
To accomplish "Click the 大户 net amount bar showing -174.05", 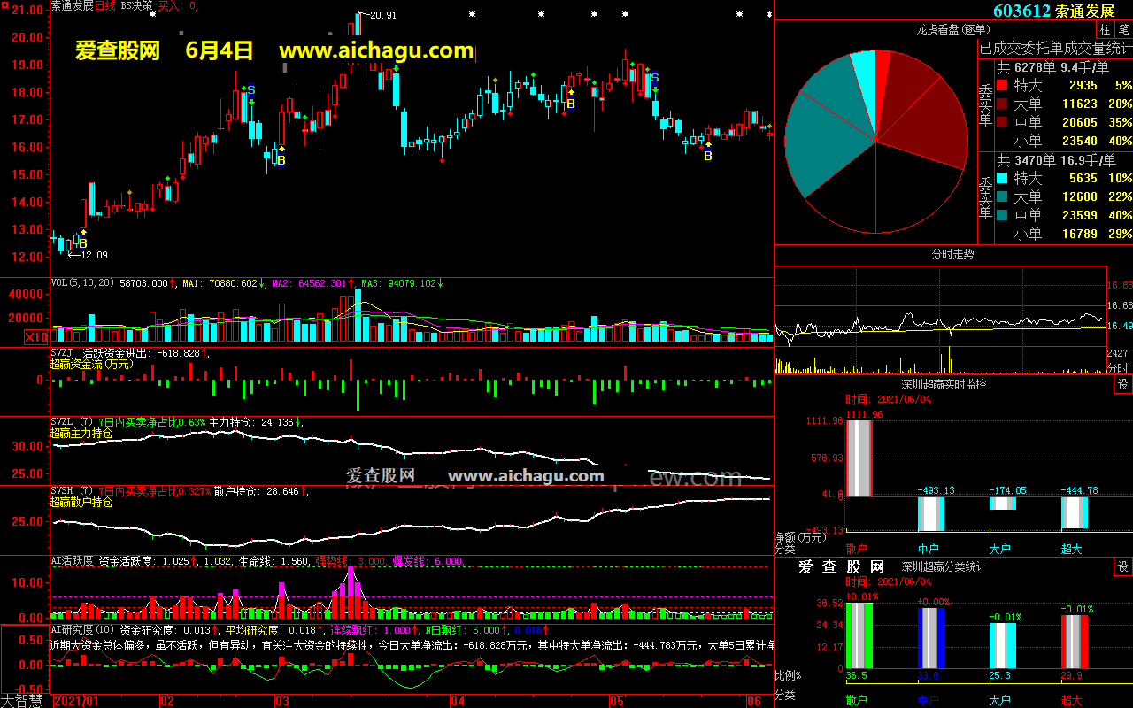I will pos(1003,504).
